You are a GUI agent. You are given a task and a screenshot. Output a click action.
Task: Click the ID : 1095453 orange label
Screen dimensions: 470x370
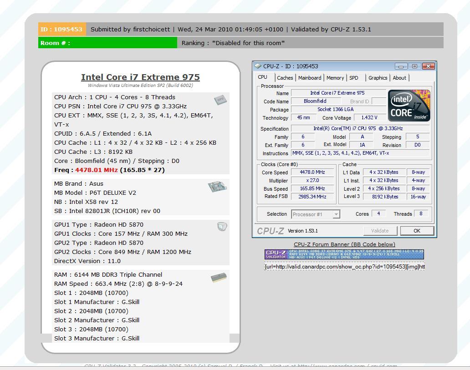click(x=62, y=30)
